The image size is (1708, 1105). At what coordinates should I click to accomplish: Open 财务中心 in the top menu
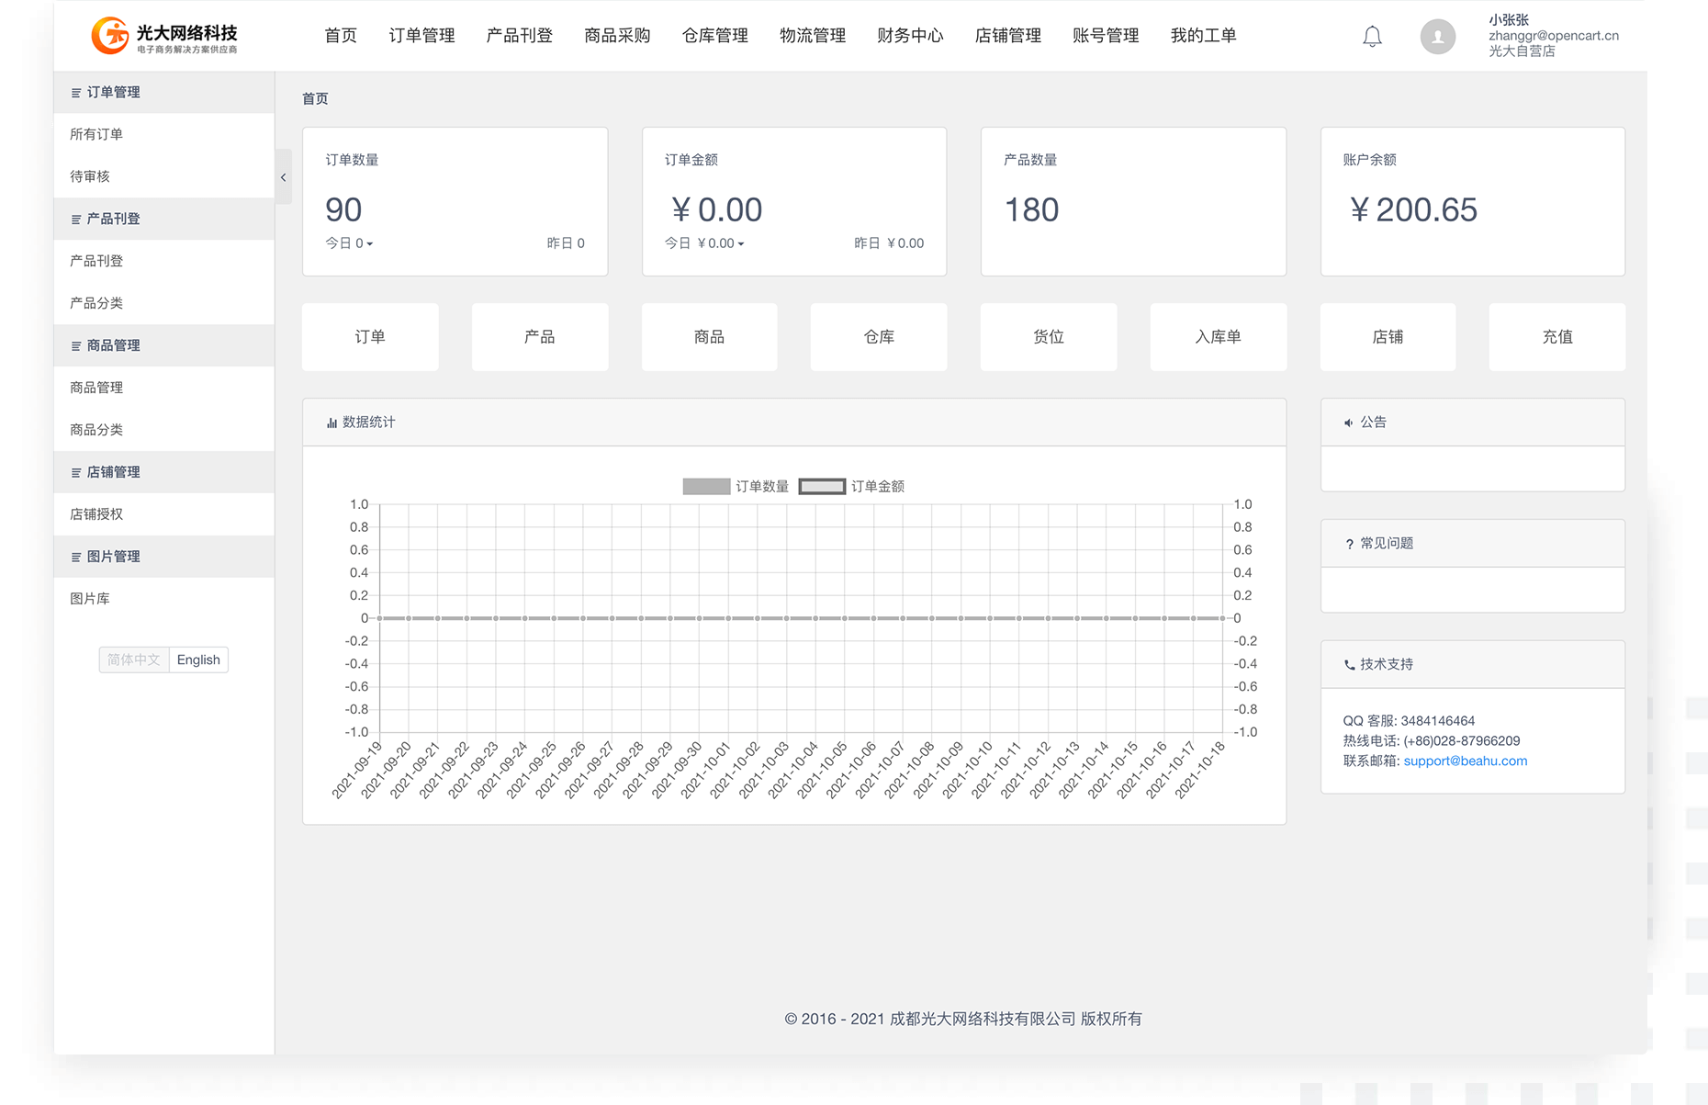point(909,36)
